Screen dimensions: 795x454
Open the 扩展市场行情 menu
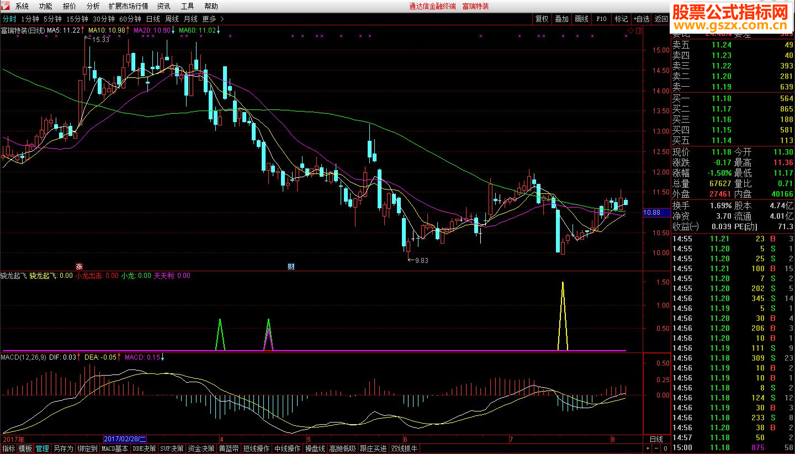(x=129, y=6)
